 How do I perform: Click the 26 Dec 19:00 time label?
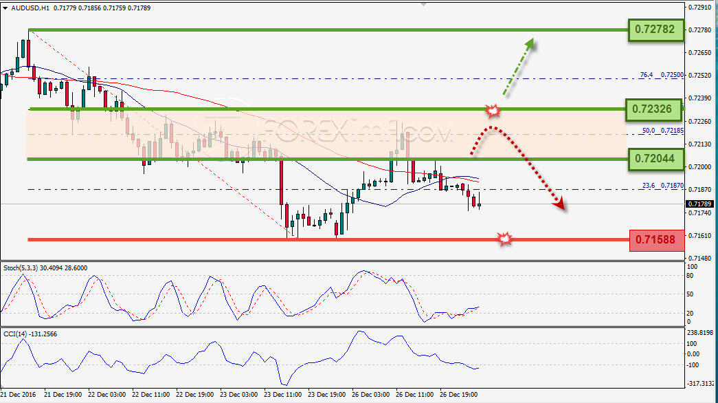pos(458,394)
